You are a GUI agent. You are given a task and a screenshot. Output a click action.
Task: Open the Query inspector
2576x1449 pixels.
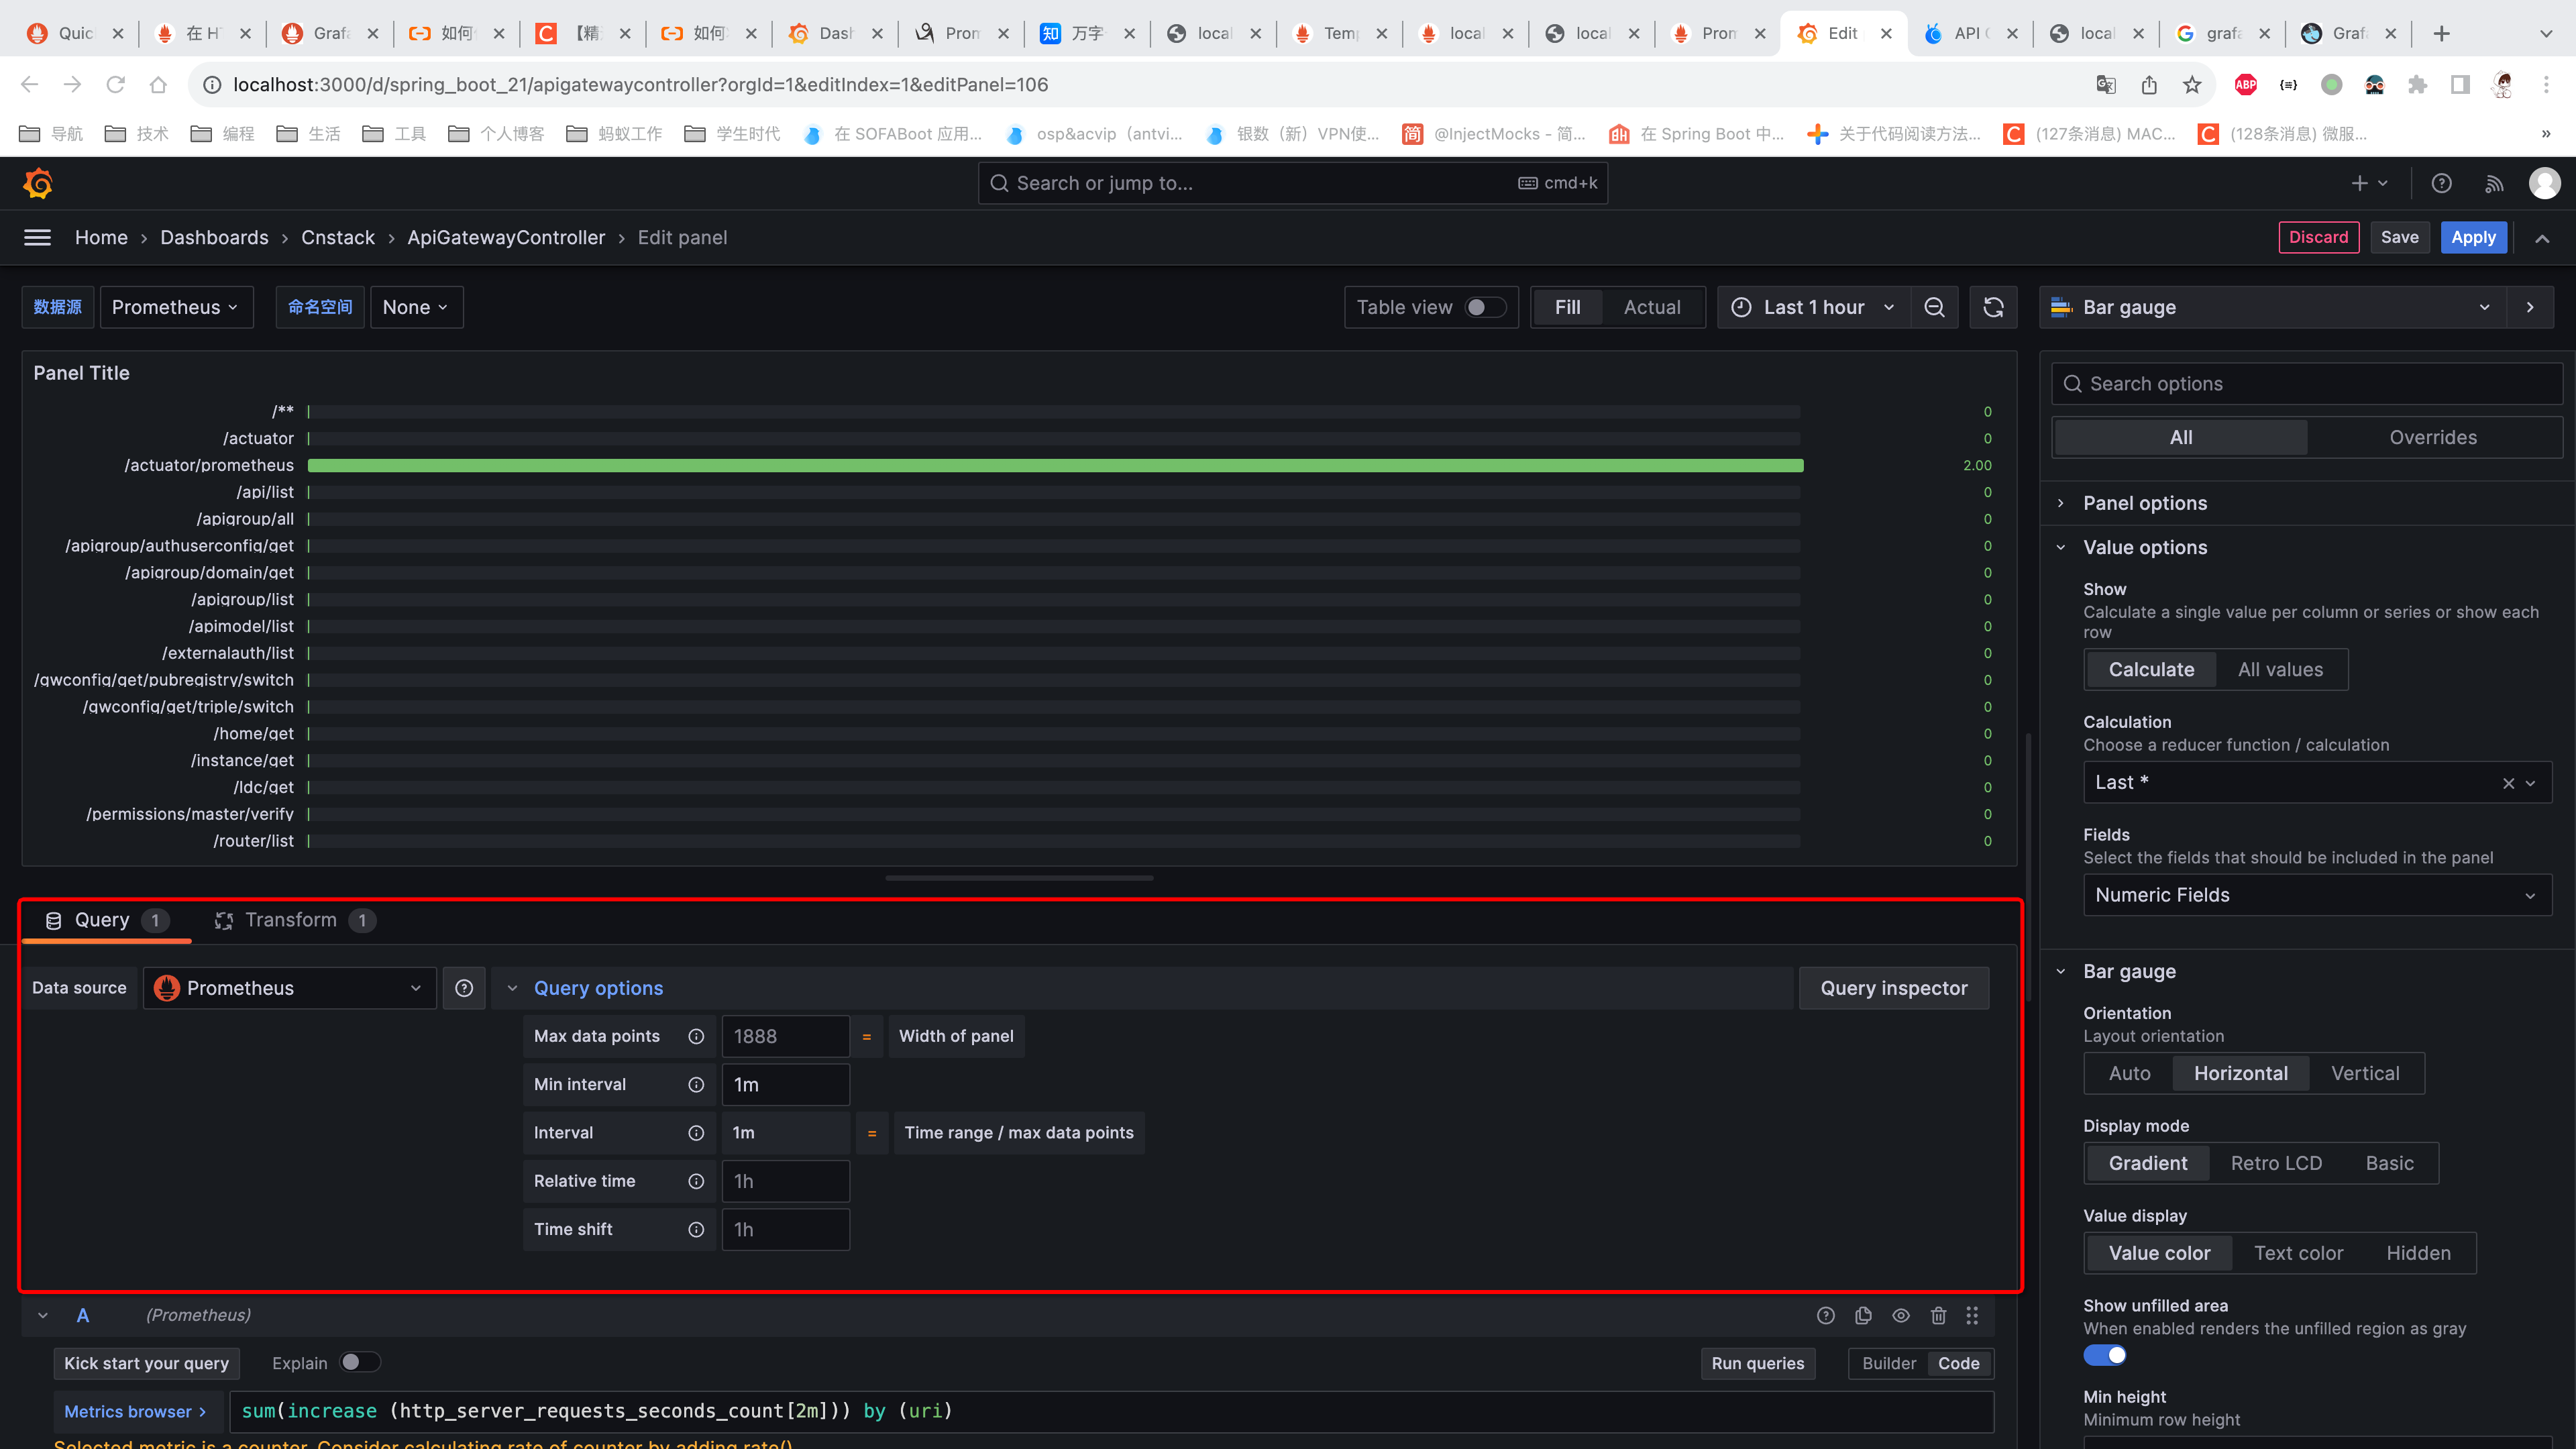tap(1893, 988)
